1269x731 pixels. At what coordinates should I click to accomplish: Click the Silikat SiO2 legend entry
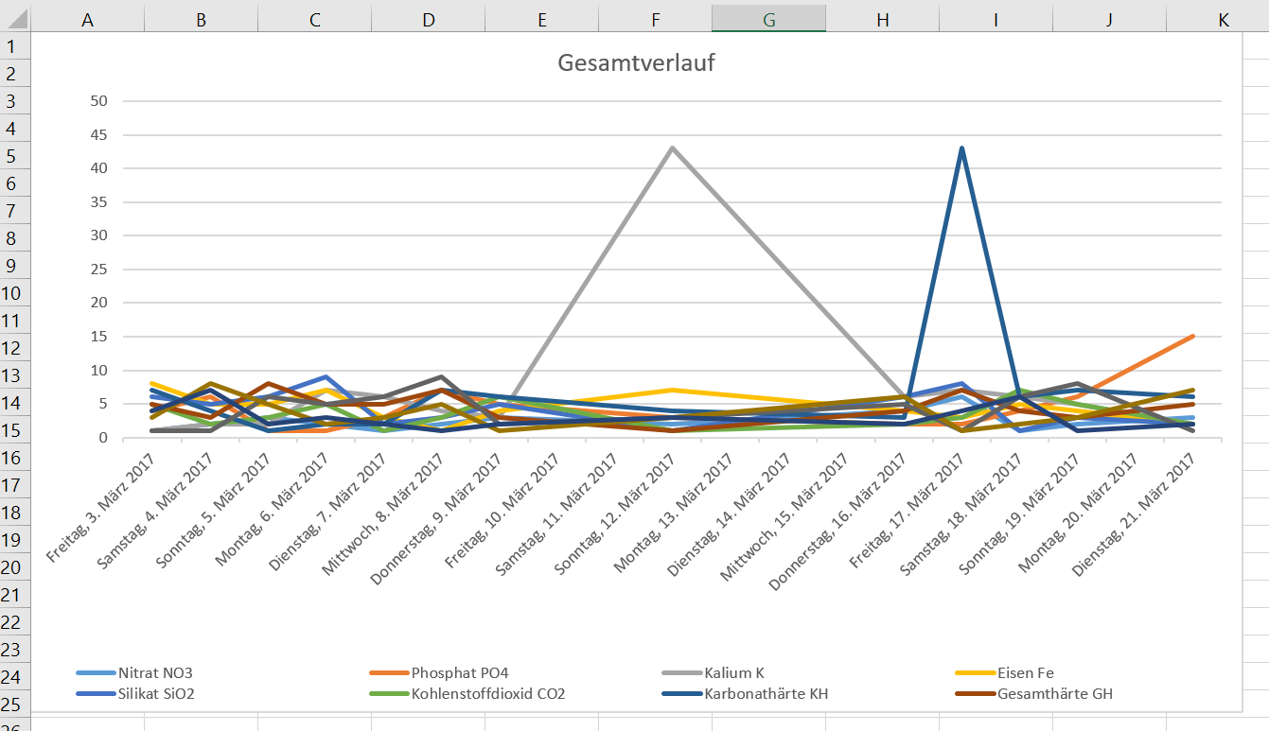coord(134,693)
